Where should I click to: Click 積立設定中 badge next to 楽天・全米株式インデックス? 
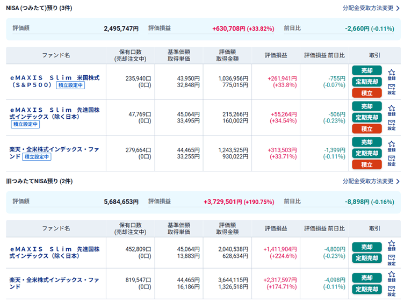(x=37, y=157)
